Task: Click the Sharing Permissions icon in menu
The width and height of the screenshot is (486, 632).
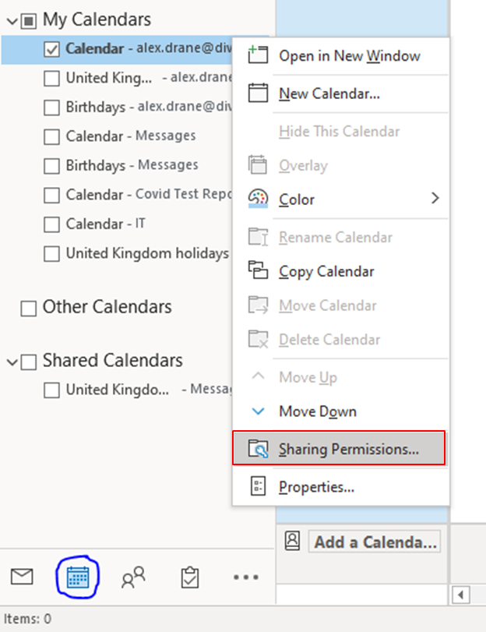Action: (x=257, y=449)
